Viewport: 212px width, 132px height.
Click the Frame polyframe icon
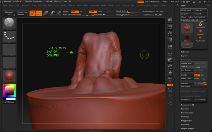[x=170, y=90]
